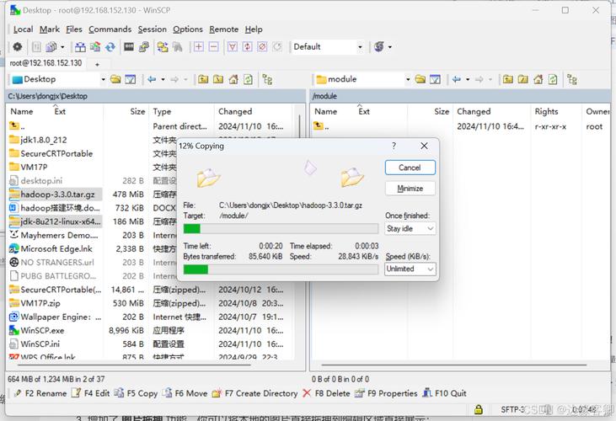
Task: Open directory icon in remote module panel
Action: pos(420,79)
